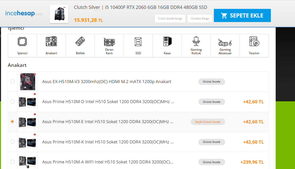The image size is (295, 169).
Task: Click the Asus Prime H510M-A WIFI product name
Action: 108,162
